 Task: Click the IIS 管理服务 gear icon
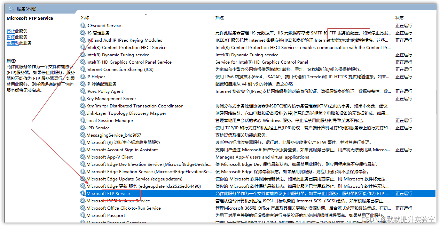point(82,33)
